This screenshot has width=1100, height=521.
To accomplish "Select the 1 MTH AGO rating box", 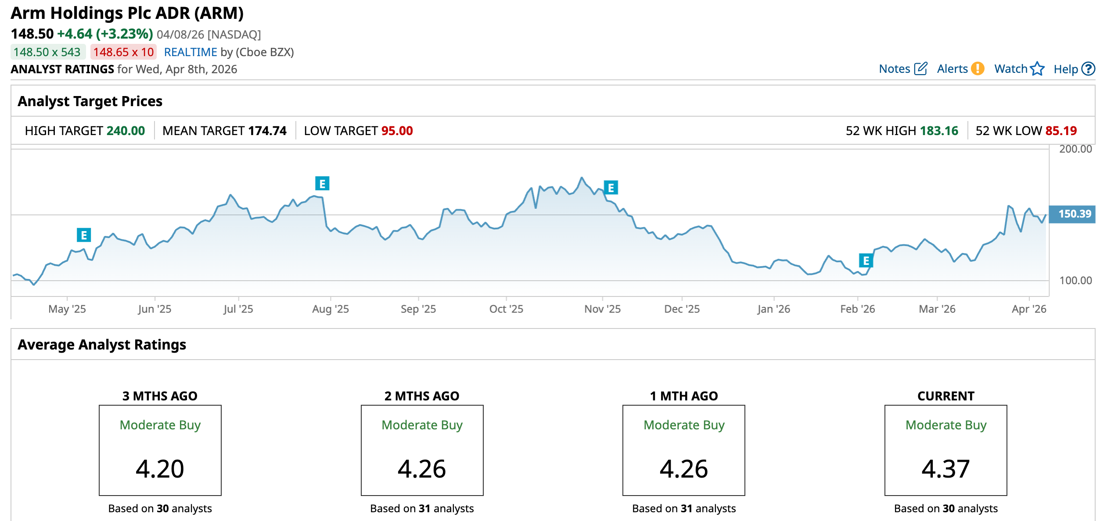I will (x=683, y=450).
